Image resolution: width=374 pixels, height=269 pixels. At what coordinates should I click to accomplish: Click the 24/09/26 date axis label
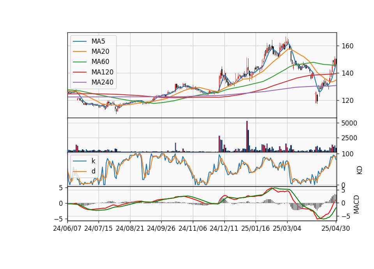pos(161,229)
